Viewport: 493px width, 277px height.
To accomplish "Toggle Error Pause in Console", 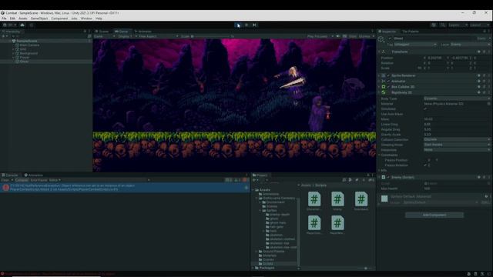I will (x=39, y=180).
